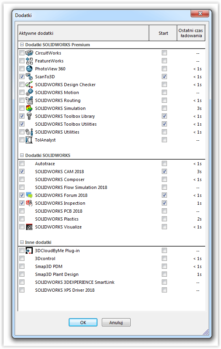Click the SOLIDWORKS PCB 2018 label
The height and width of the screenshot is (349, 221).
[x=59, y=211]
